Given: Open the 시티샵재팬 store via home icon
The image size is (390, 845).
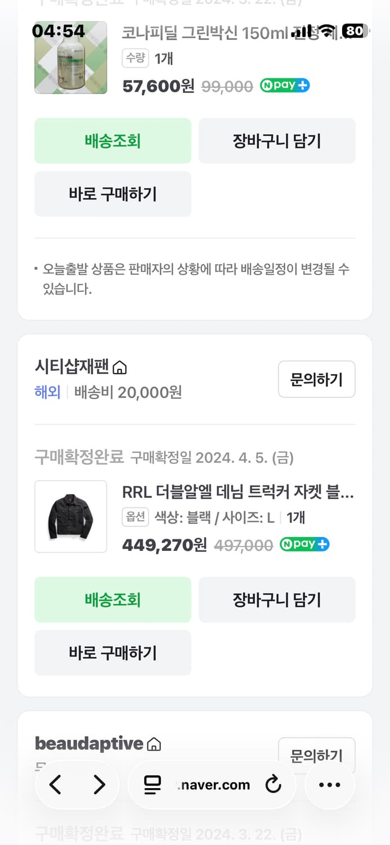Looking at the screenshot, I should tap(120, 367).
